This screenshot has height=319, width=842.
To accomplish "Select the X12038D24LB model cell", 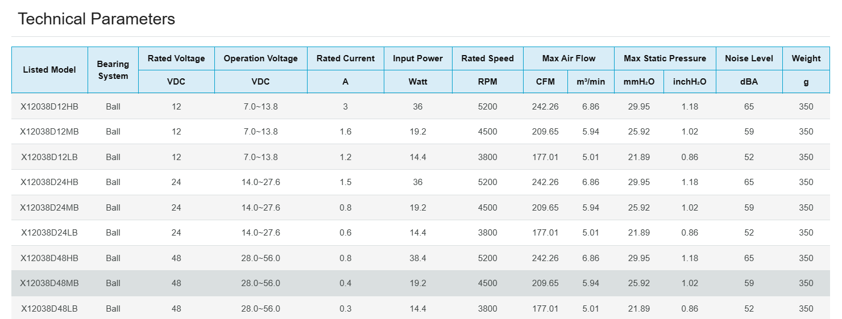I will click(x=49, y=233).
